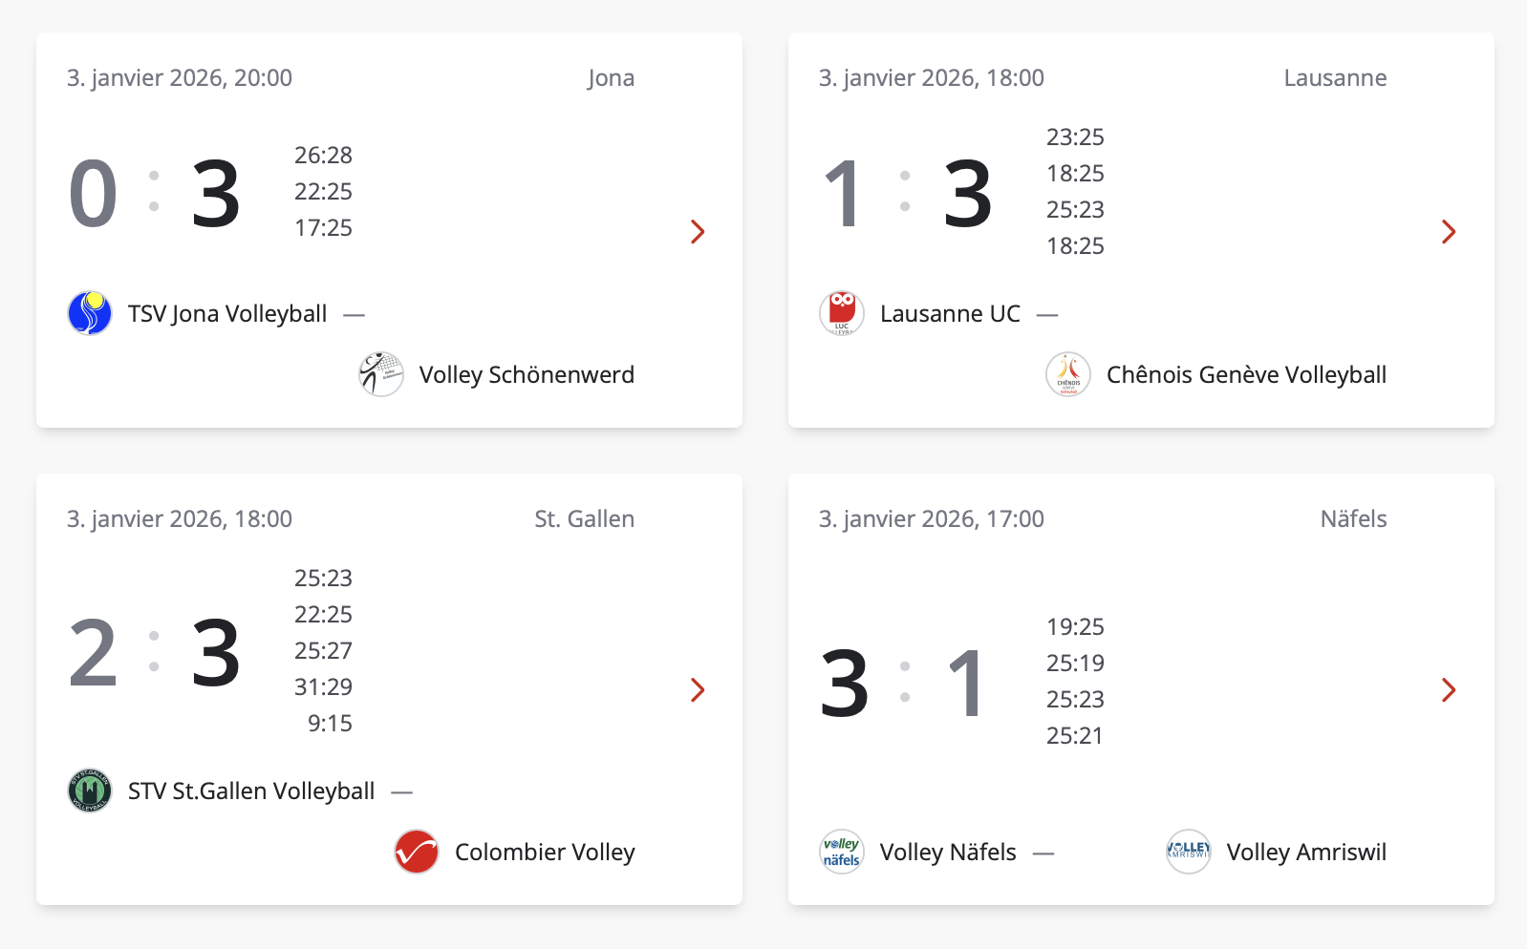Click the Chênois Genève Volleyball logo
1527x949 pixels.
[x=1068, y=374]
